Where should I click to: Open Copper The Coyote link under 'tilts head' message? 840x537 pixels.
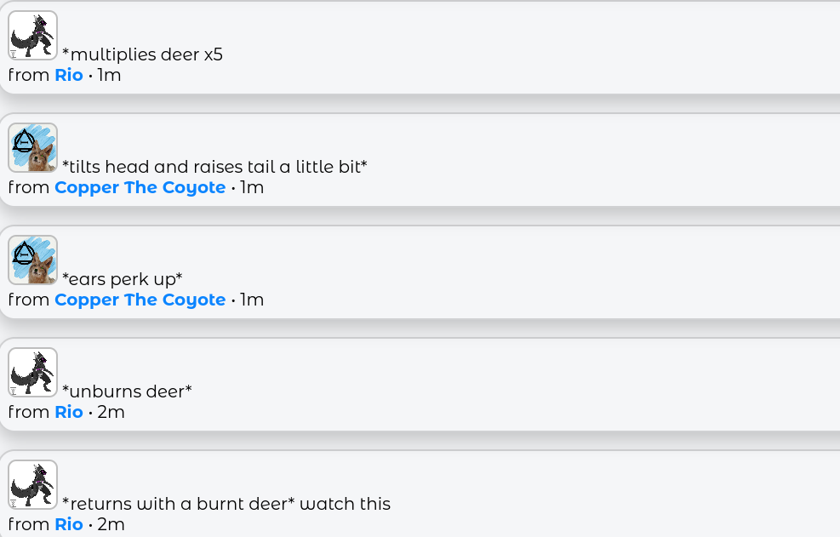(140, 187)
